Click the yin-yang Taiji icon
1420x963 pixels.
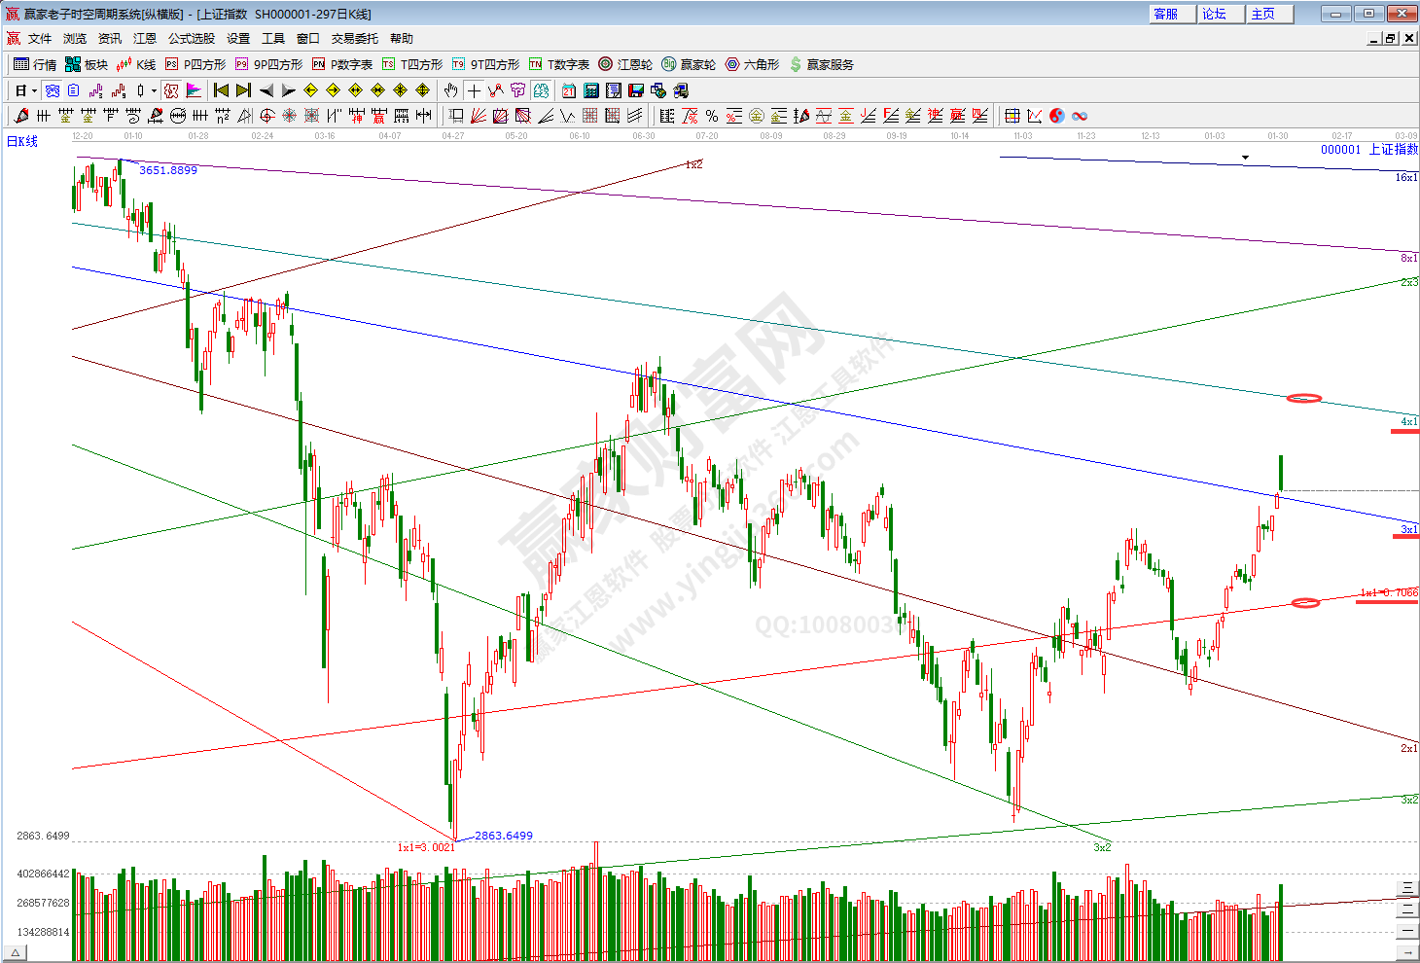1057,116
